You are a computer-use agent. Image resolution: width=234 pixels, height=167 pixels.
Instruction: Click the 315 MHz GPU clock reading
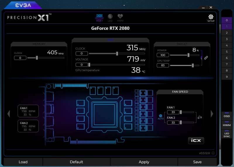(136, 48)
